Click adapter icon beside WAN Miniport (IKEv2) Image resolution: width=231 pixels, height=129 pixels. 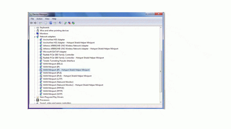point(41,64)
